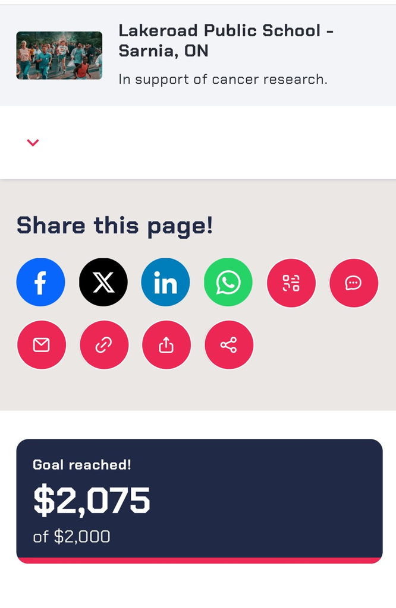
Task: Share the page on Facebook
Action: (40, 283)
